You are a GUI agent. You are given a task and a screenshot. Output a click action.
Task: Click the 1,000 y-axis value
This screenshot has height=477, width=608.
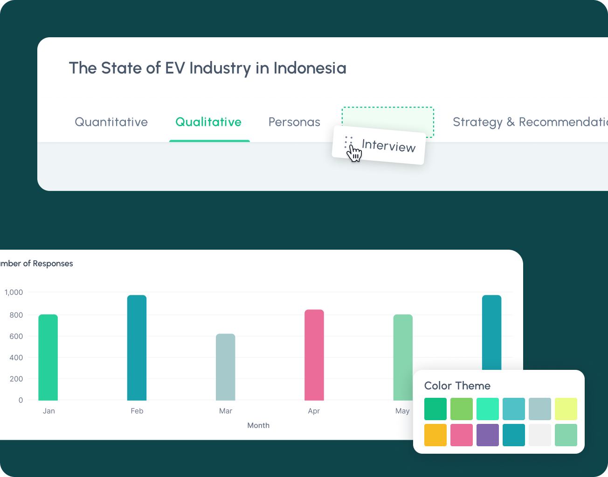tap(14, 293)
